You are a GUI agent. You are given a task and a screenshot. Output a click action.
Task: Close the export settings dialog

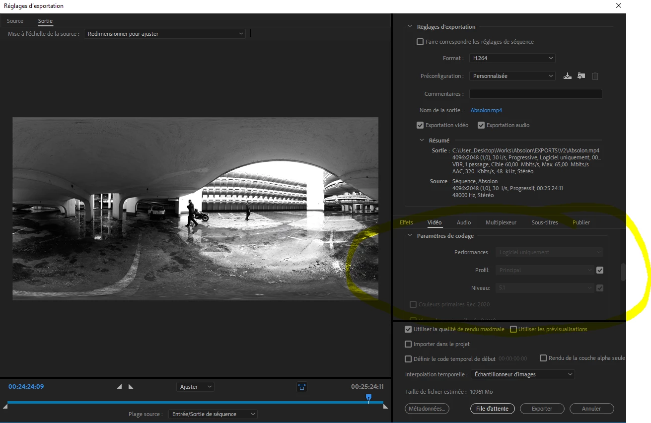click(618, 6)
